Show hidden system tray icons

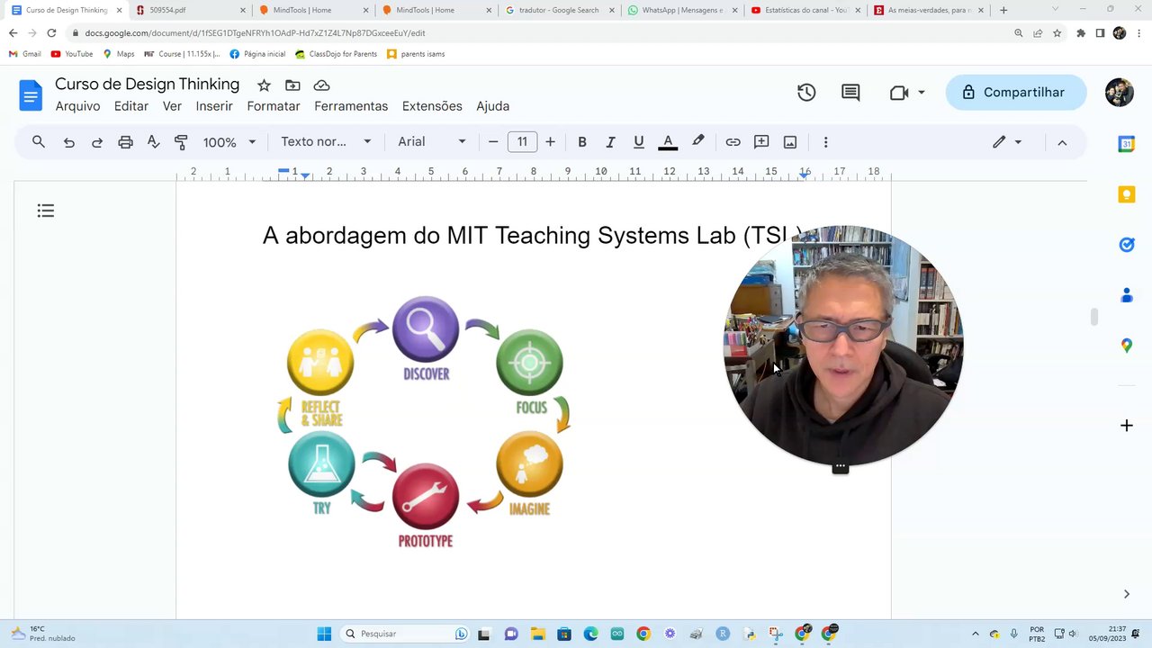tap(976, 634)
